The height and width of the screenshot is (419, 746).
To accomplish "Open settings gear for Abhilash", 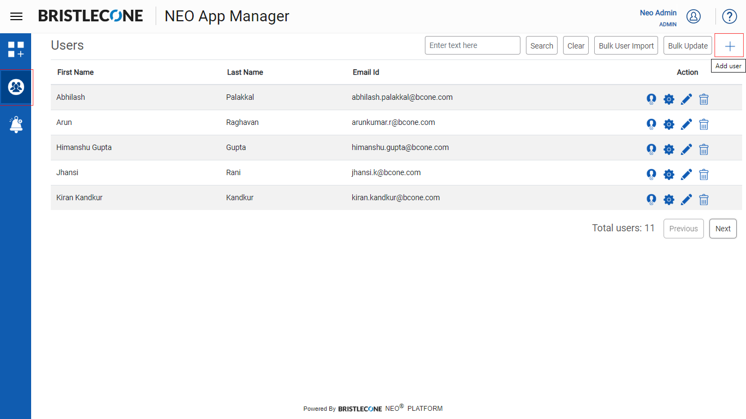I will click(668, 99).
